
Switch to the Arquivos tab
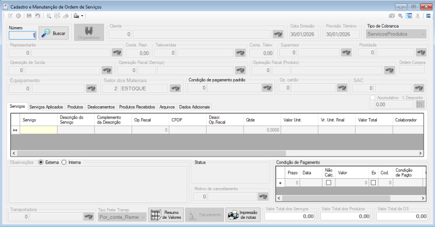click(x=167, y=107)
